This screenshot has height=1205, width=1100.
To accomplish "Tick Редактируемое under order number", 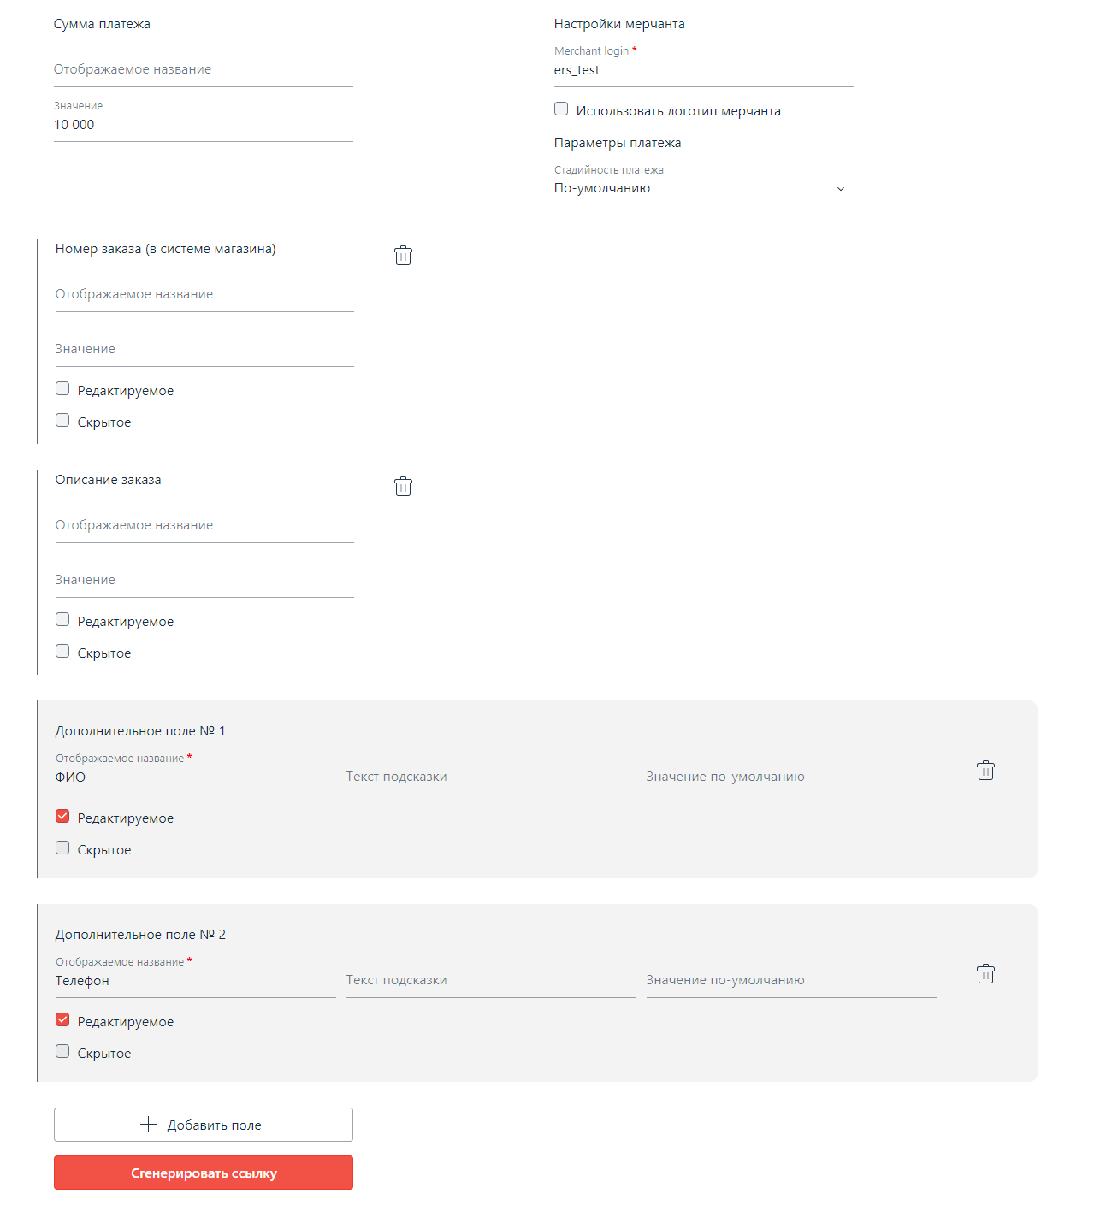I will coord(62,389).
